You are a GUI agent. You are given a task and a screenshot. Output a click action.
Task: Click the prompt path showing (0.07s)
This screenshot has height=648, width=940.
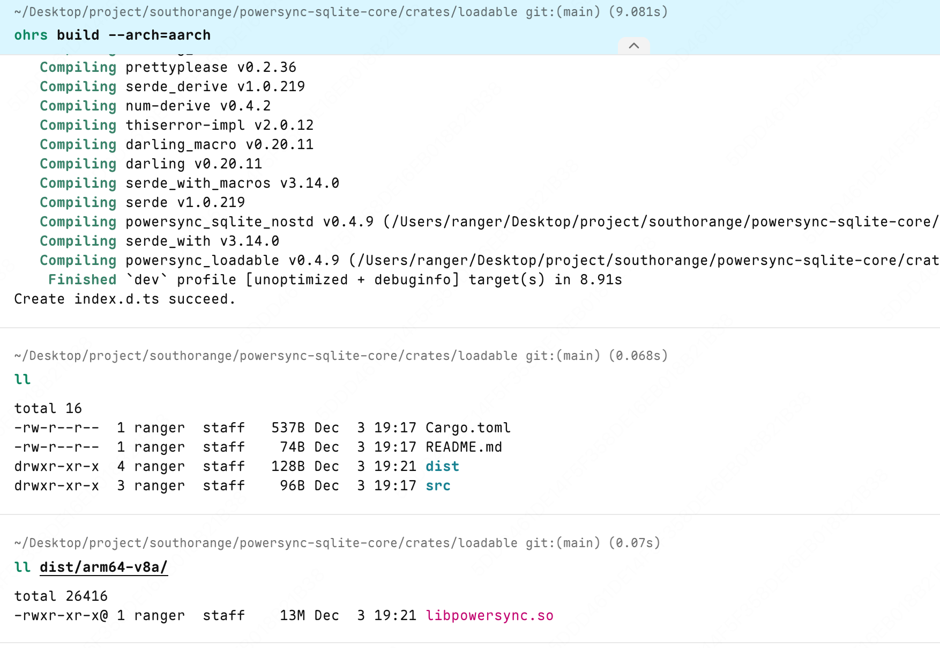[x=337, y=543]
